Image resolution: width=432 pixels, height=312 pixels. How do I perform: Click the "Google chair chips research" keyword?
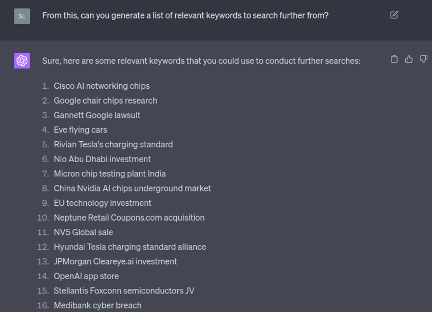coord(105,101)
